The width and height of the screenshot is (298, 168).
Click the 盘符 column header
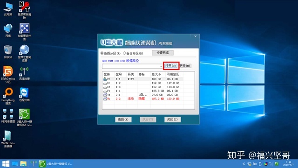pyautogui.click(x=108, y=74)
